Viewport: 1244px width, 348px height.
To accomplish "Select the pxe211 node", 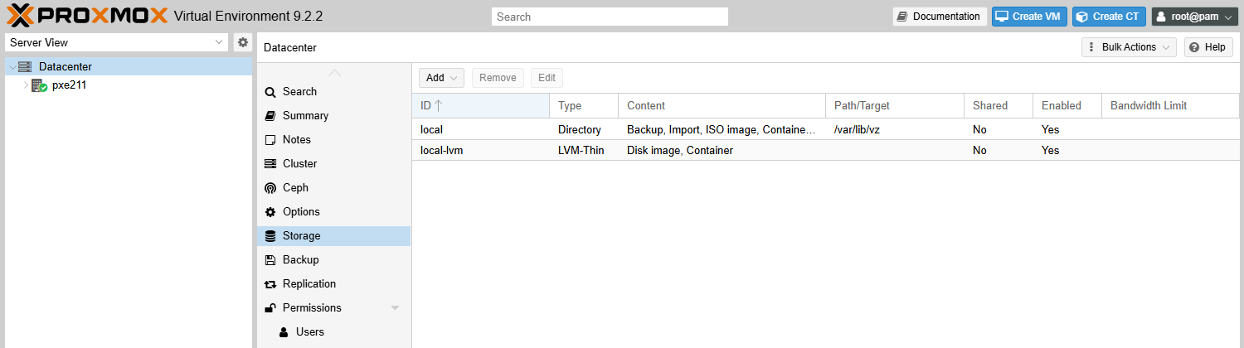I will (x=129, y=85).
